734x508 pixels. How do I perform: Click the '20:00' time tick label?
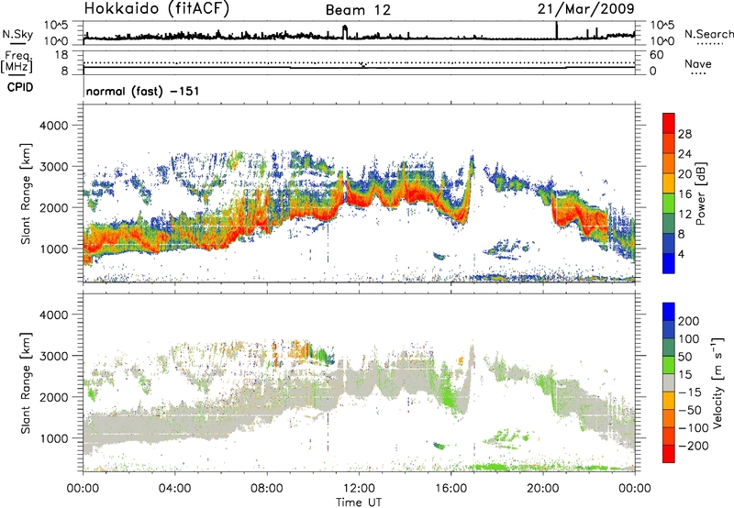coord(542,489)
